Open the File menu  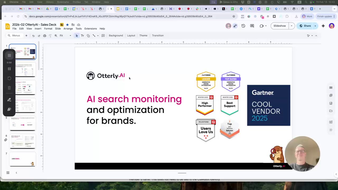click(x=15, y=28)
